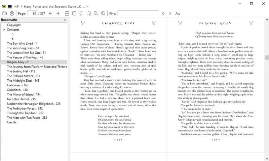Image resolution: width=269 pixels, height=161 pixels.
Task: Open a file with the folder icon
Action: pos(5,13)
